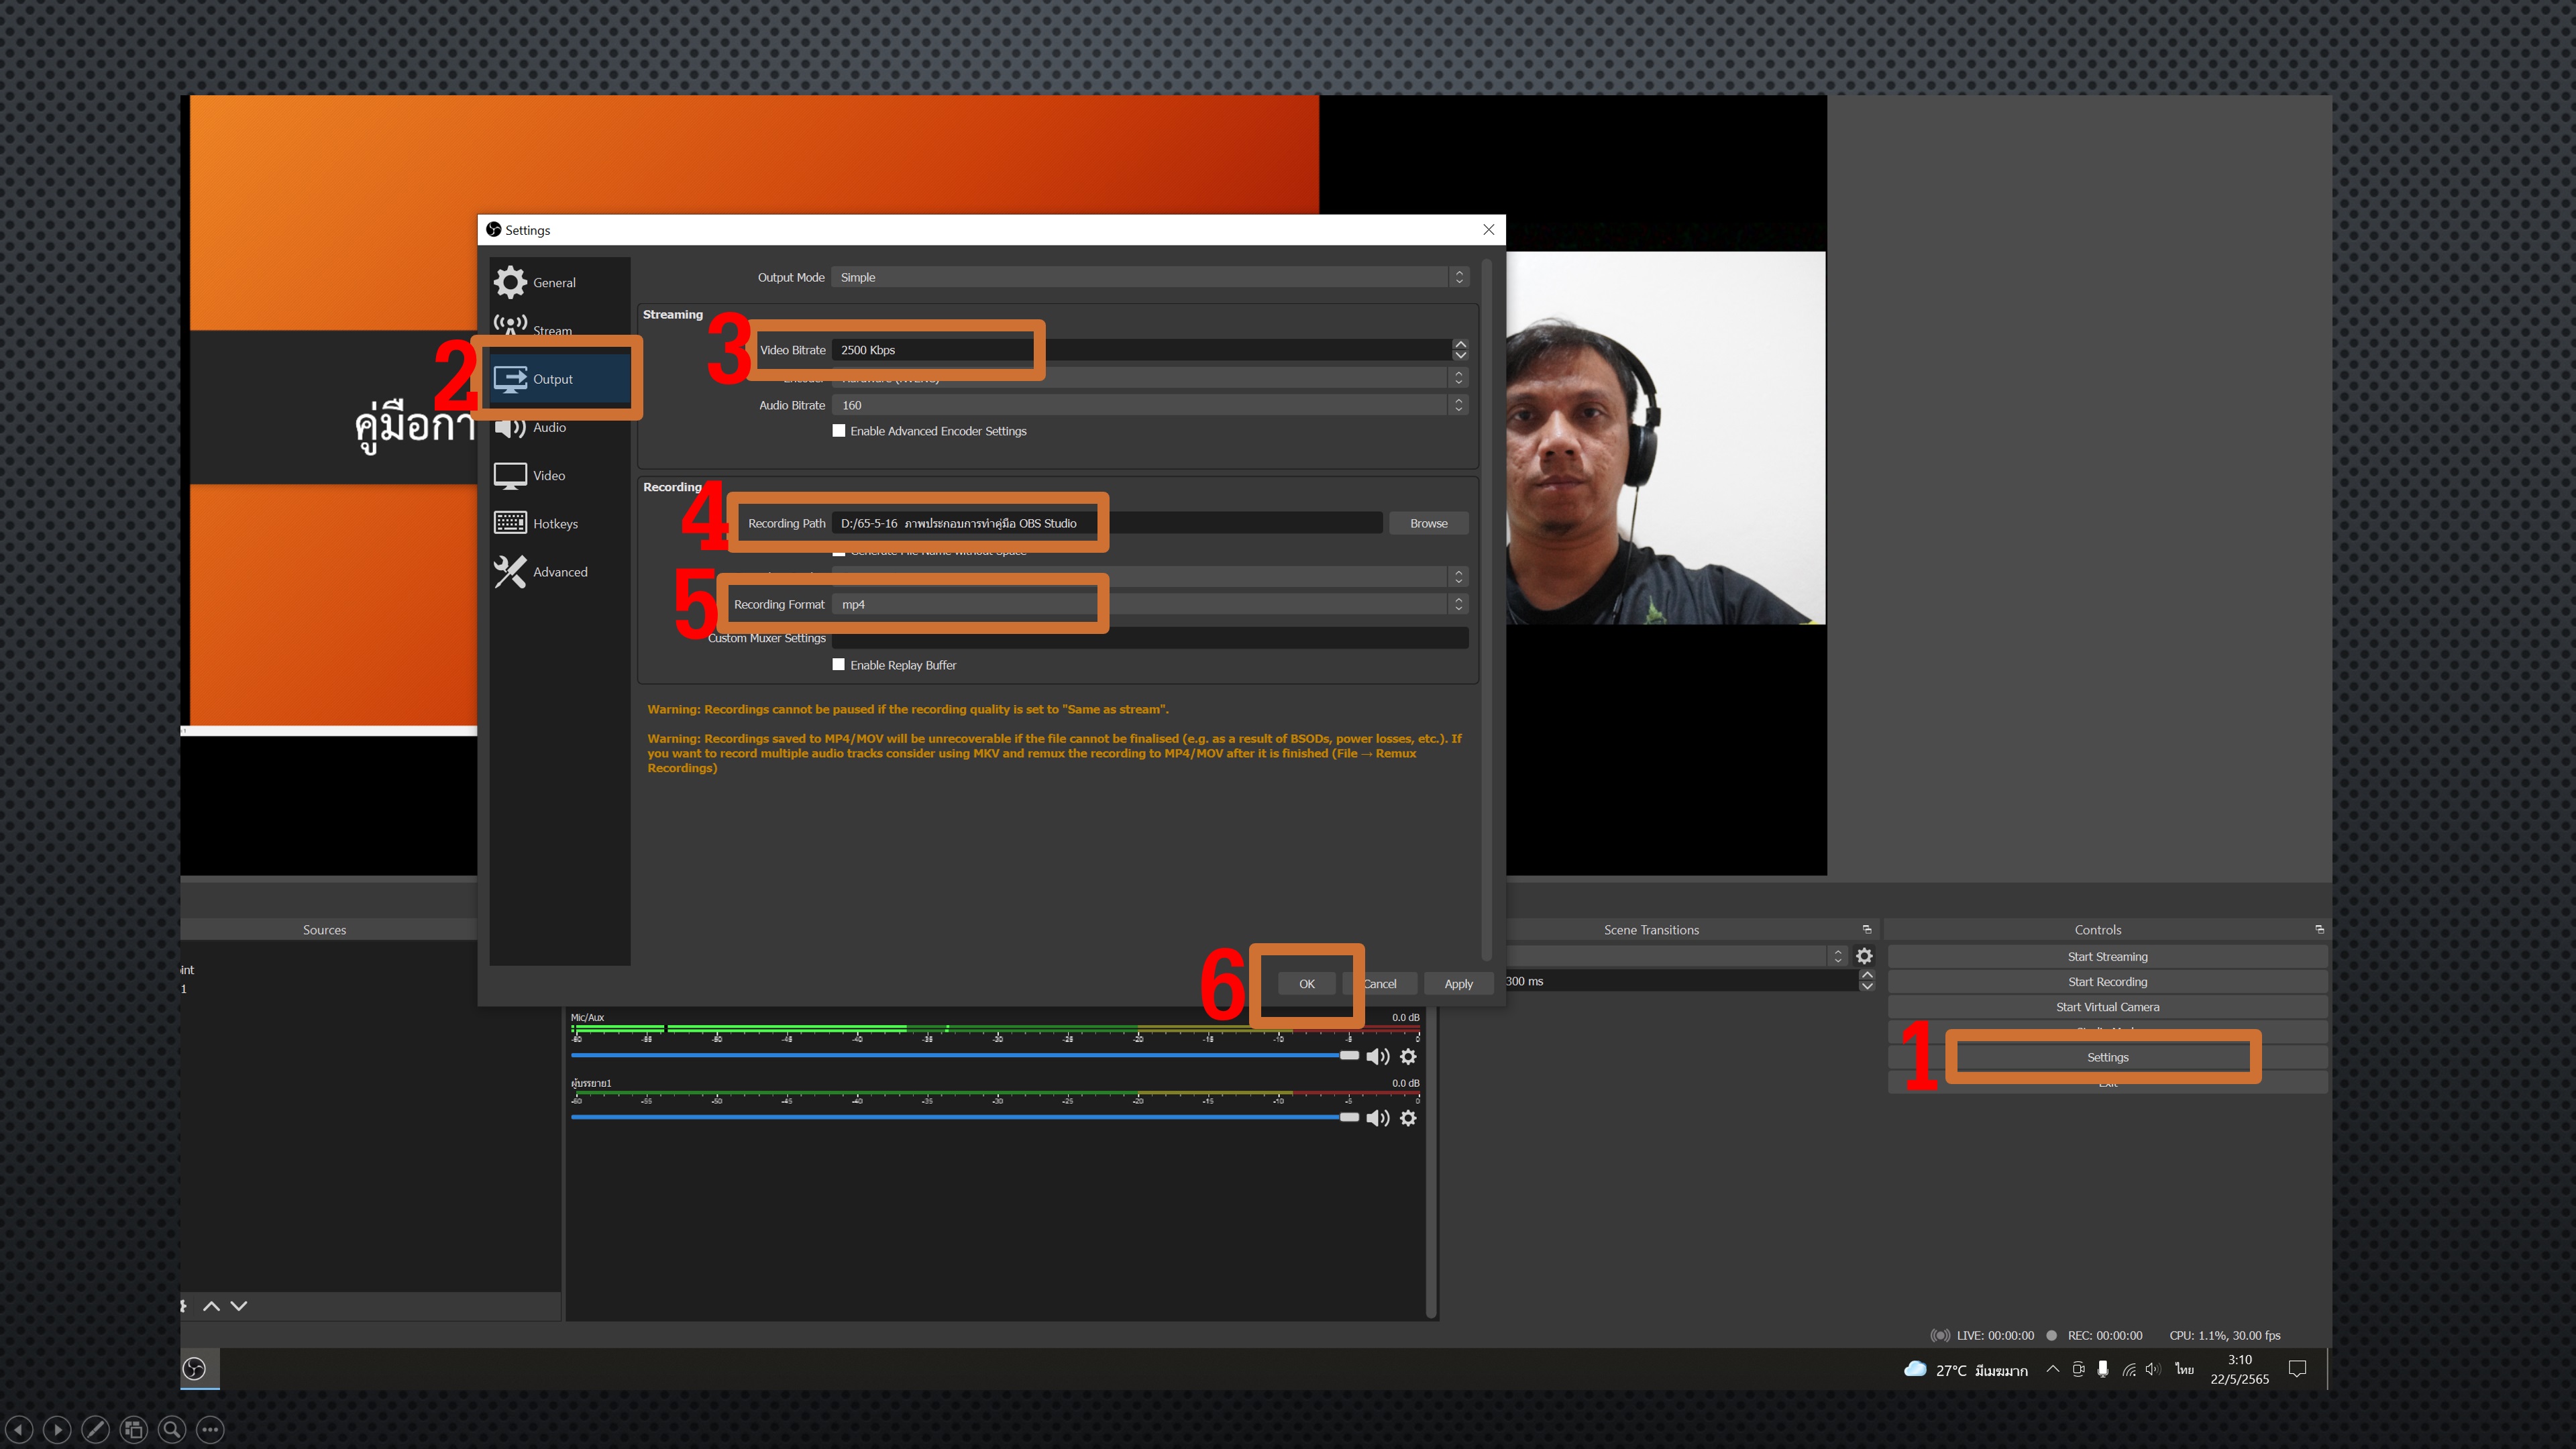Select the Output settings category
The height and width of the screenshot is (1449, 2576).
pyautogui.click(x=559, y=379)
